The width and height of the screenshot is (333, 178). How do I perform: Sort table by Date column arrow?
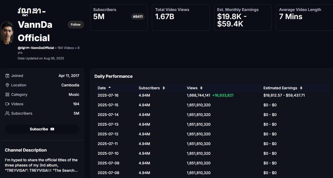tap(110, 87)
